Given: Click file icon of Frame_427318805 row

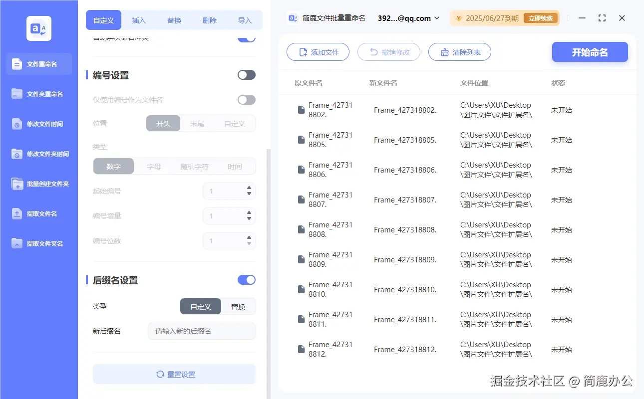Looking at the screenshot, I should pyautogui.click(x=301, y=140).
